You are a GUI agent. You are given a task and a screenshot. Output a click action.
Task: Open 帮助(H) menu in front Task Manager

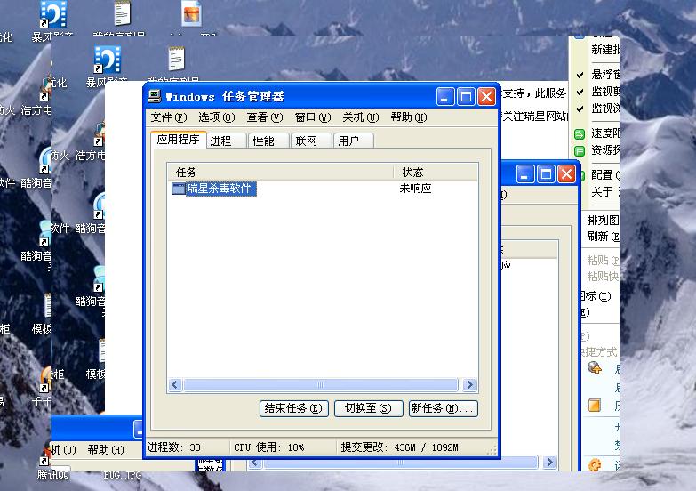pos(409,117)
